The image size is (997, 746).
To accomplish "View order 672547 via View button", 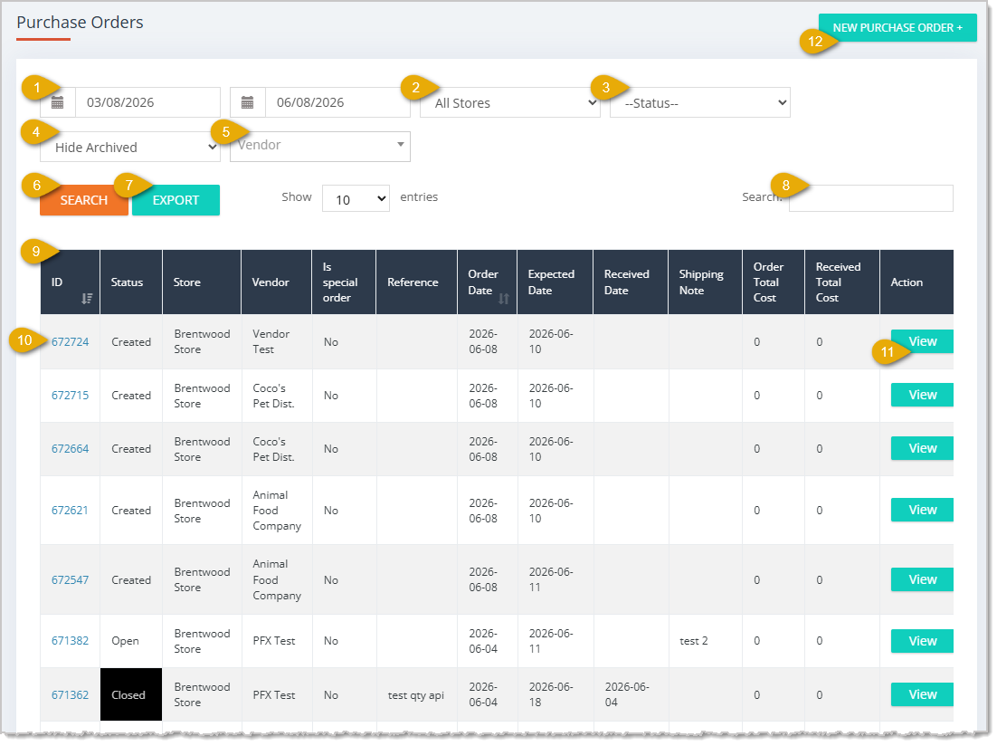I will (922, 579).
